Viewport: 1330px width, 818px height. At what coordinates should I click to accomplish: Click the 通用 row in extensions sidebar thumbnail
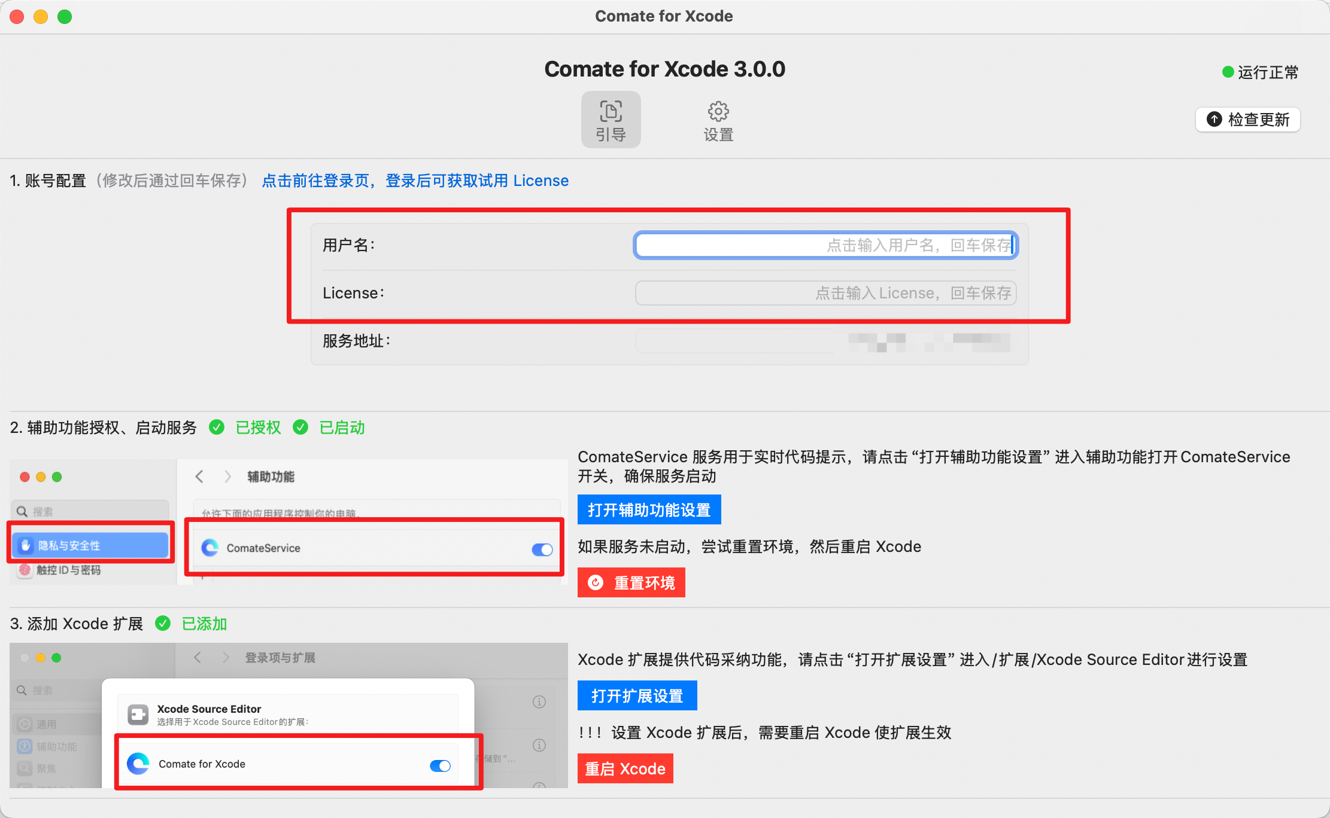pyautogui.click(x=56, y=724)
